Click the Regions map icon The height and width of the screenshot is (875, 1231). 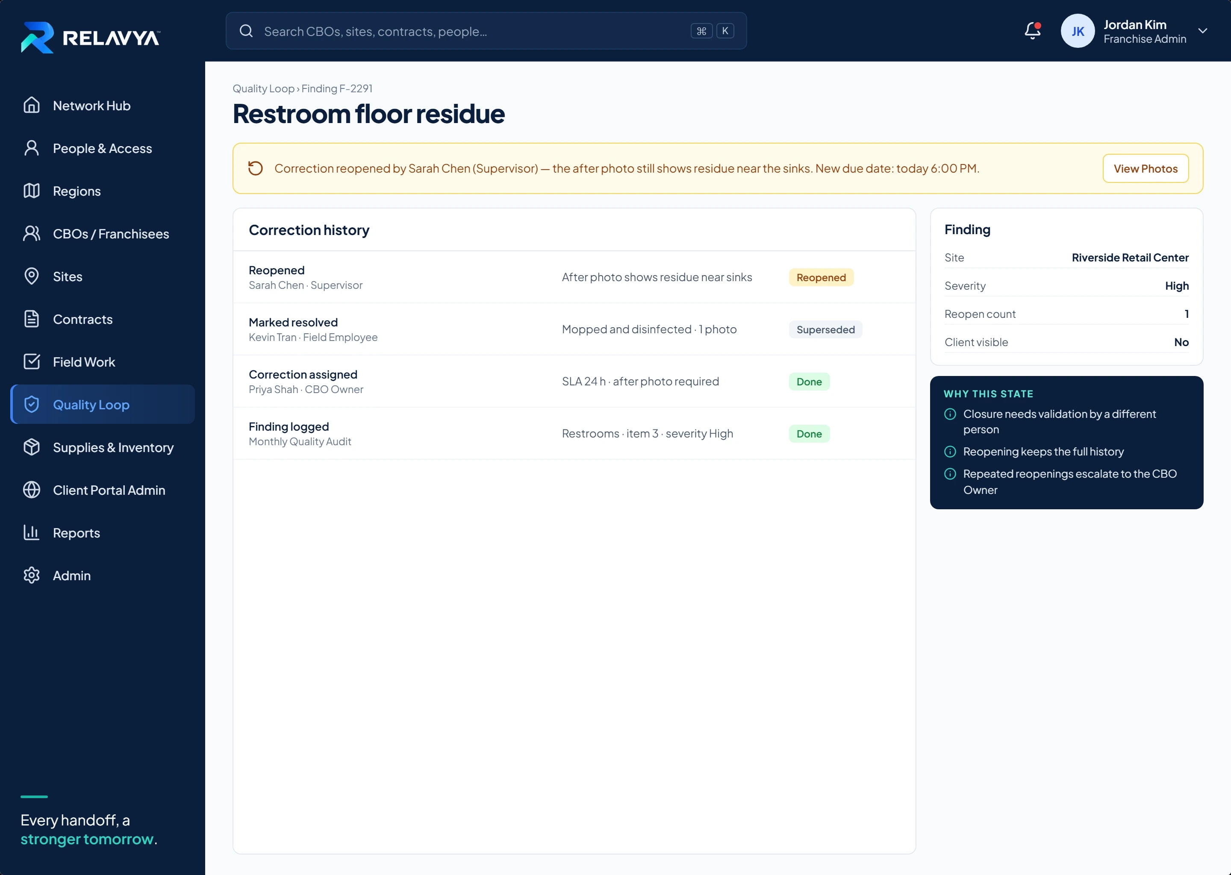tap(32, 191)
